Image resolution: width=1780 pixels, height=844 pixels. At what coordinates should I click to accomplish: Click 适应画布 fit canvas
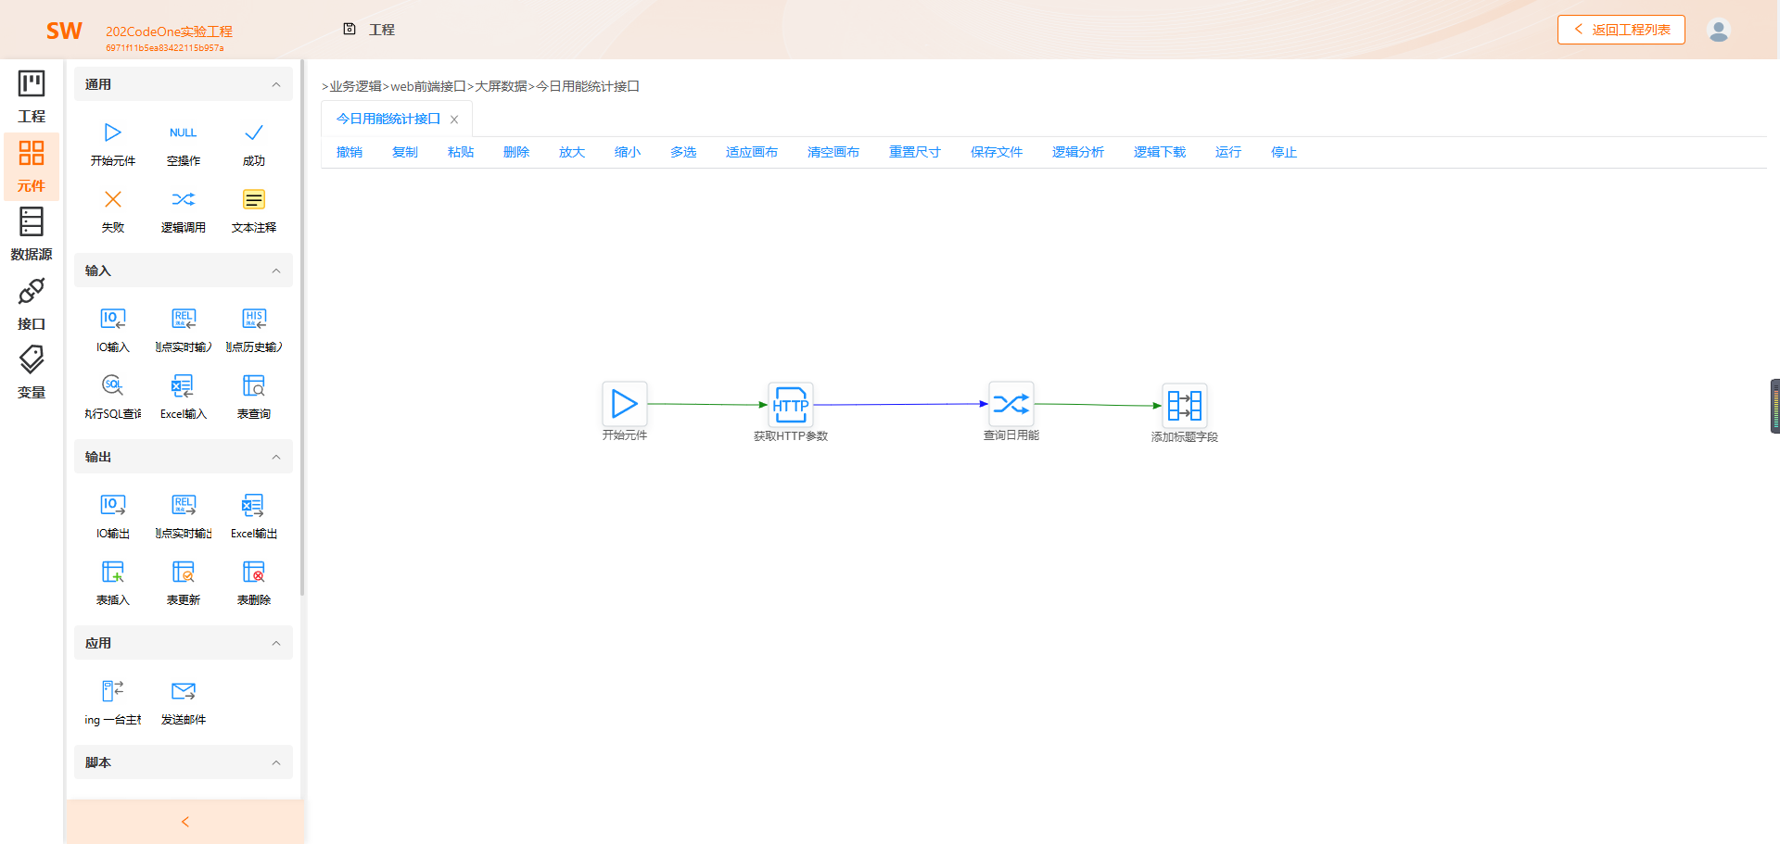[x=752, y=152]
